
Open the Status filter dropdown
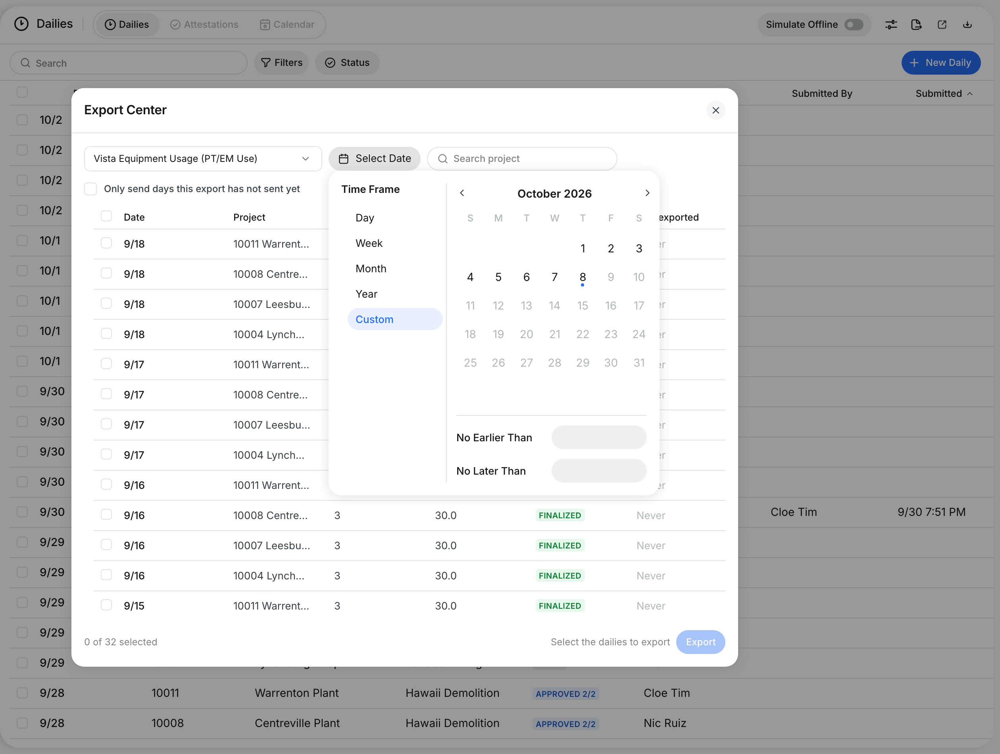coord(347,63)
